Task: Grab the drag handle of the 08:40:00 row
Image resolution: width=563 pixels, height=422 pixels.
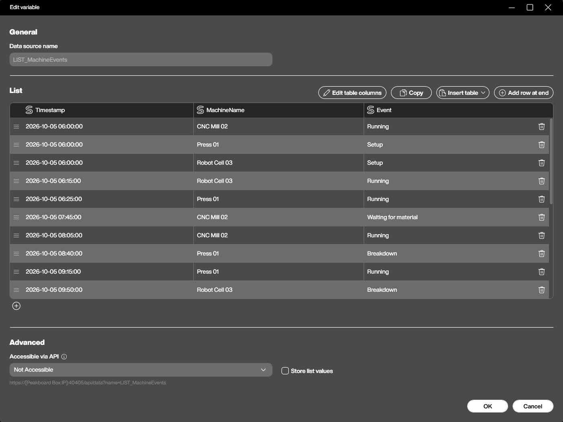Action: tap(16, 254)
